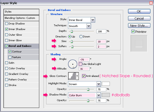The height and width of the screenshot is (112, 154).
Task: Click the Preview thumbnail box
Action: 139,43
